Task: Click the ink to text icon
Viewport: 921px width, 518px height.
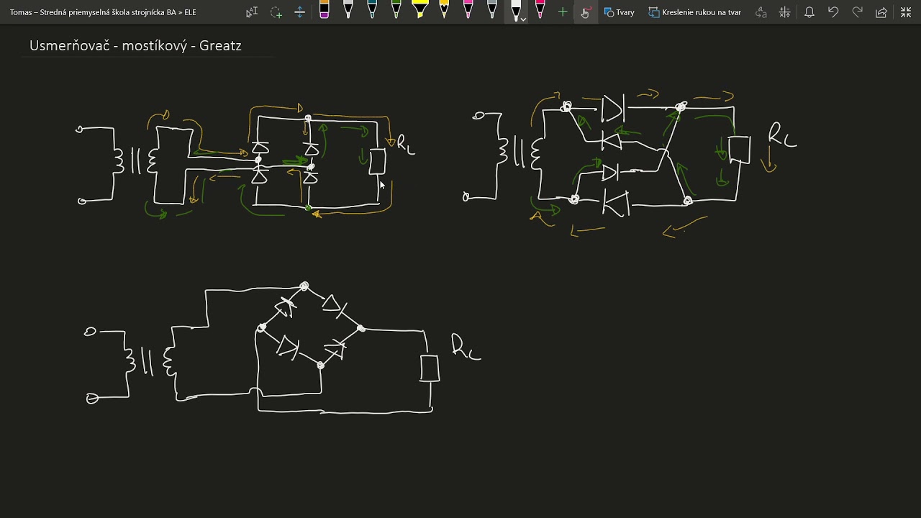Action: point(761,12)
